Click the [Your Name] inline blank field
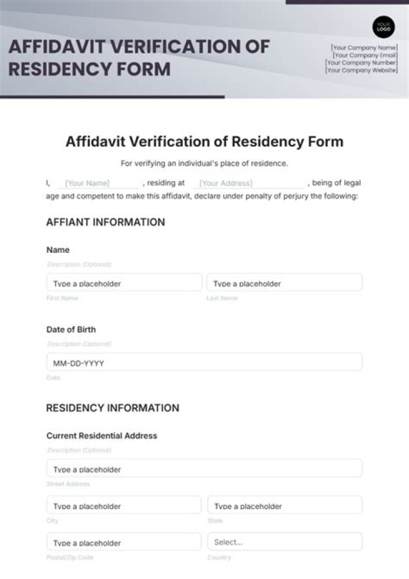Viewport: 409px width, 579px height. click(95, 183)
